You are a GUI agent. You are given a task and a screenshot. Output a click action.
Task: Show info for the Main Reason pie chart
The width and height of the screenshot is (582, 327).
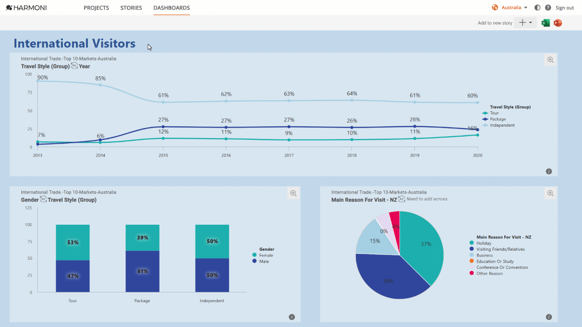click(x=549, y=317)
